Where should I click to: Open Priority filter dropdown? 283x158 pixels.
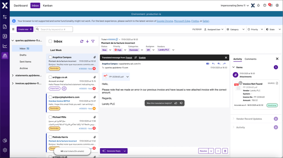(x=255, y=30)
